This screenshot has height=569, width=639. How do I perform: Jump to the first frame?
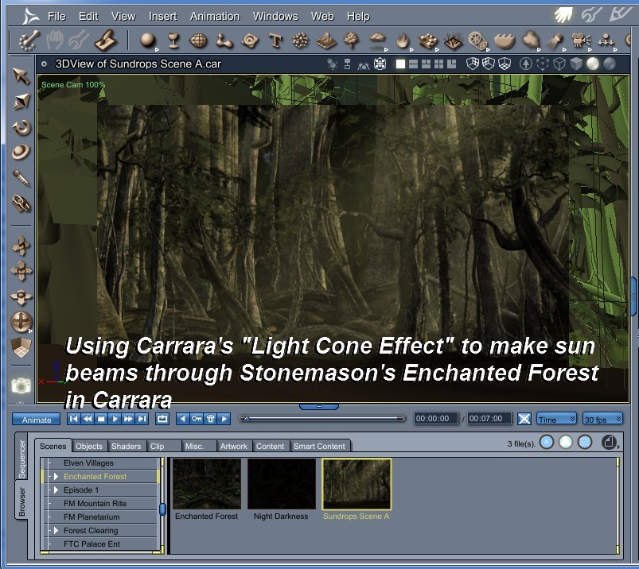[74, 419]
